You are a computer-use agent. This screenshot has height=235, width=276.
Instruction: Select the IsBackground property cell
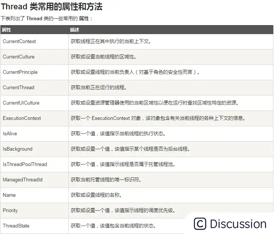tap(34, 149)
